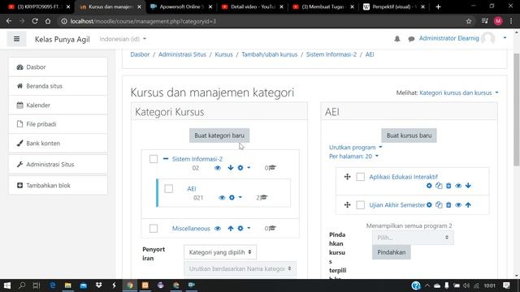Move Ujian Akhir Semester course up

point(468,205)
